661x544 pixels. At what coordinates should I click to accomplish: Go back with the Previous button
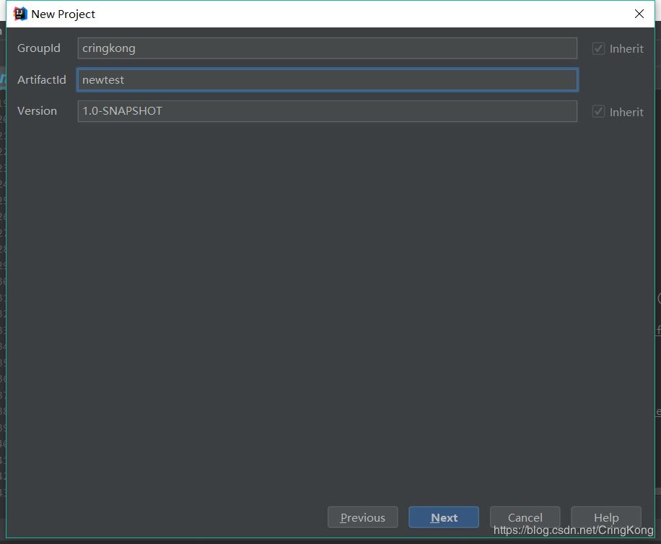pos(362,517)
